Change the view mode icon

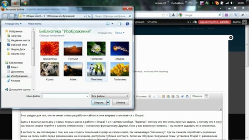click(x=108, y=24)
